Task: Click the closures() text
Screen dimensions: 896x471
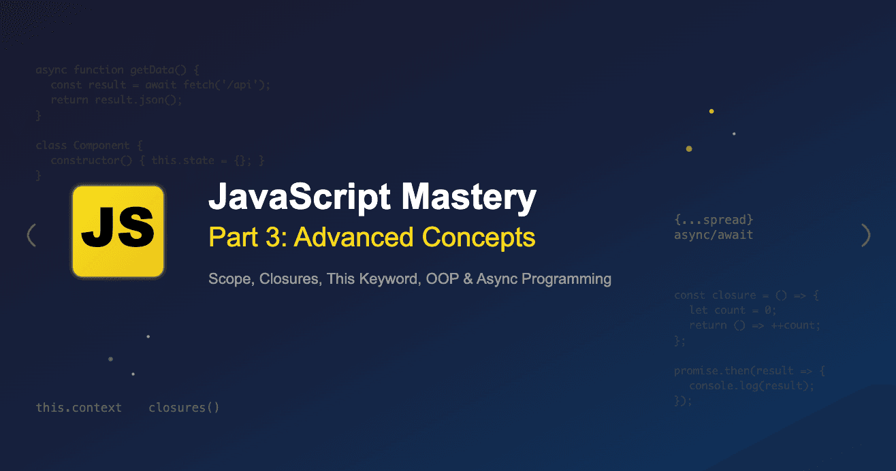Action: (x=184, y=408)
